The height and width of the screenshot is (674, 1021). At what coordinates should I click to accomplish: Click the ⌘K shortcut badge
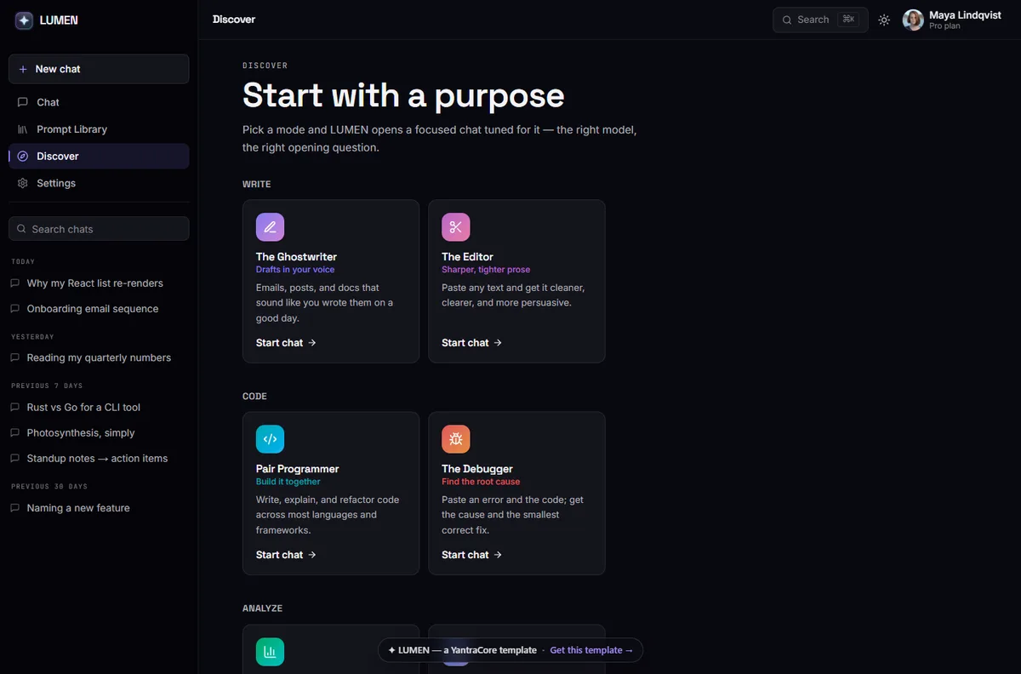pos(848,20)
